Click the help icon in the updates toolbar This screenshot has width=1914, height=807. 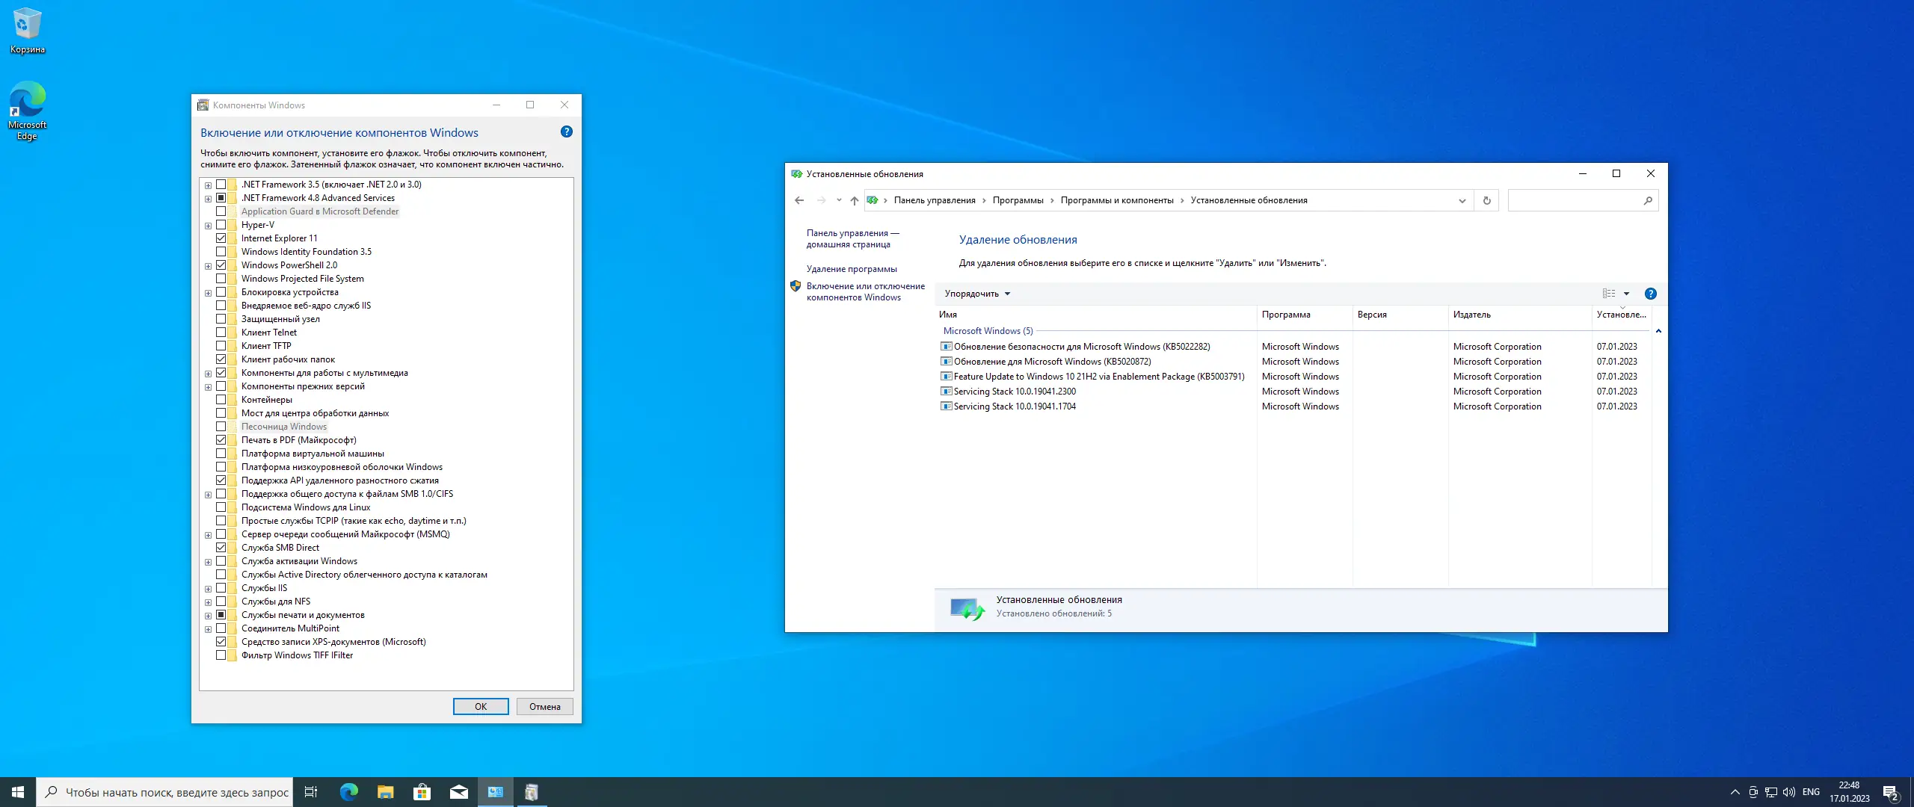[x=1650, y=294]
